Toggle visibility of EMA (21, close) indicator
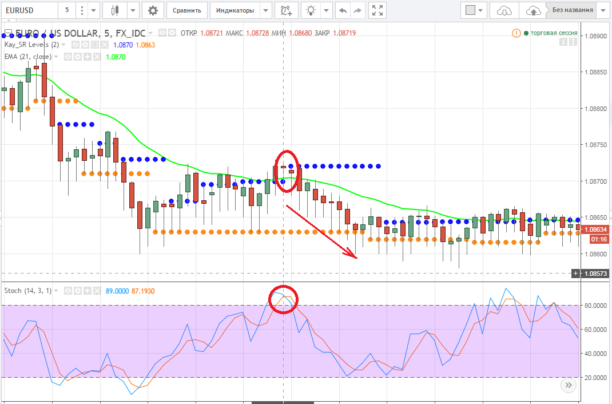The width and height of the screenshot is (612, 404). 67,57
